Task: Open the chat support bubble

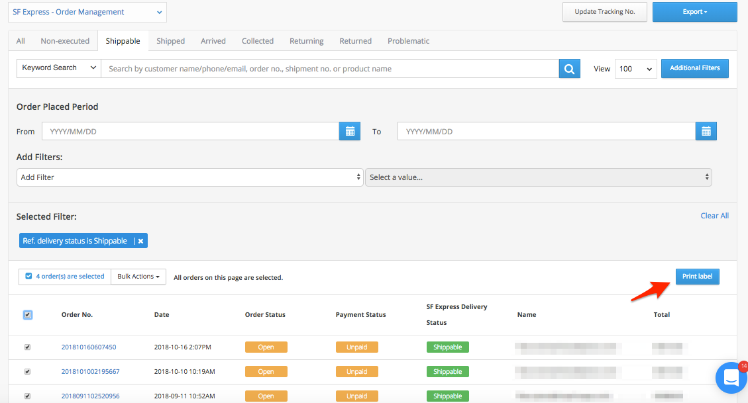Action: (x=731, y=378)
